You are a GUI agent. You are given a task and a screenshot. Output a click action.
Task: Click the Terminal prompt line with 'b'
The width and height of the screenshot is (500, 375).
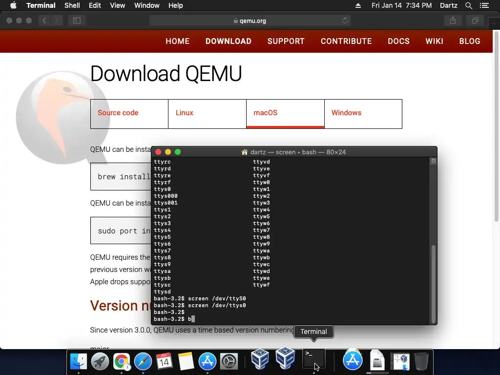(x=174, y=319)
